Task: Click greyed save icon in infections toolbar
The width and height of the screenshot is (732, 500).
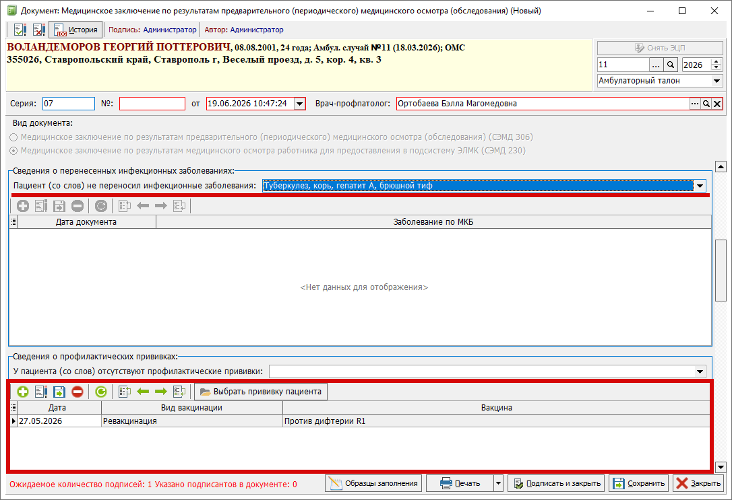Action: (x=59, y=205)
